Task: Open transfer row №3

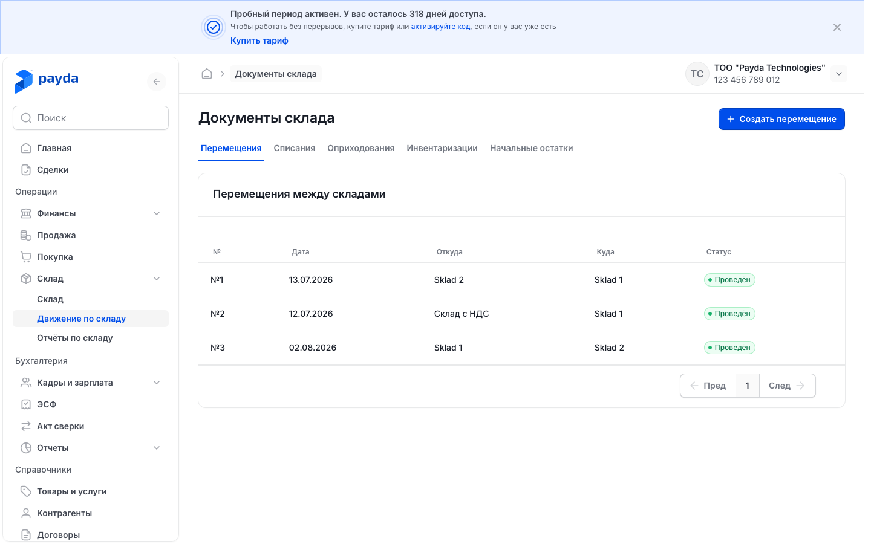Action: (x=521, y=348)
